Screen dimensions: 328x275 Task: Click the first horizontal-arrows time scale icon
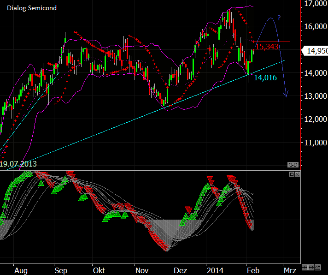tap(305, 268)
